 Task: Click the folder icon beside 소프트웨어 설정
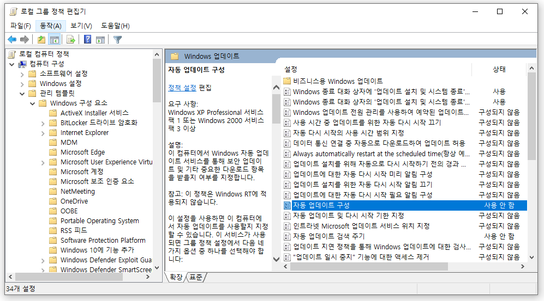32,73
